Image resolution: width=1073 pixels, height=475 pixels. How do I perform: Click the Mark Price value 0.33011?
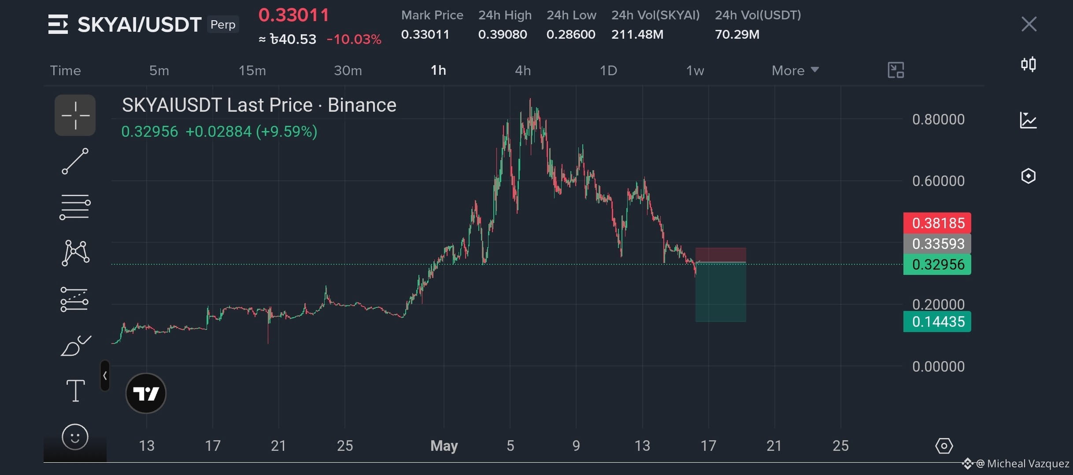(425, 34)
